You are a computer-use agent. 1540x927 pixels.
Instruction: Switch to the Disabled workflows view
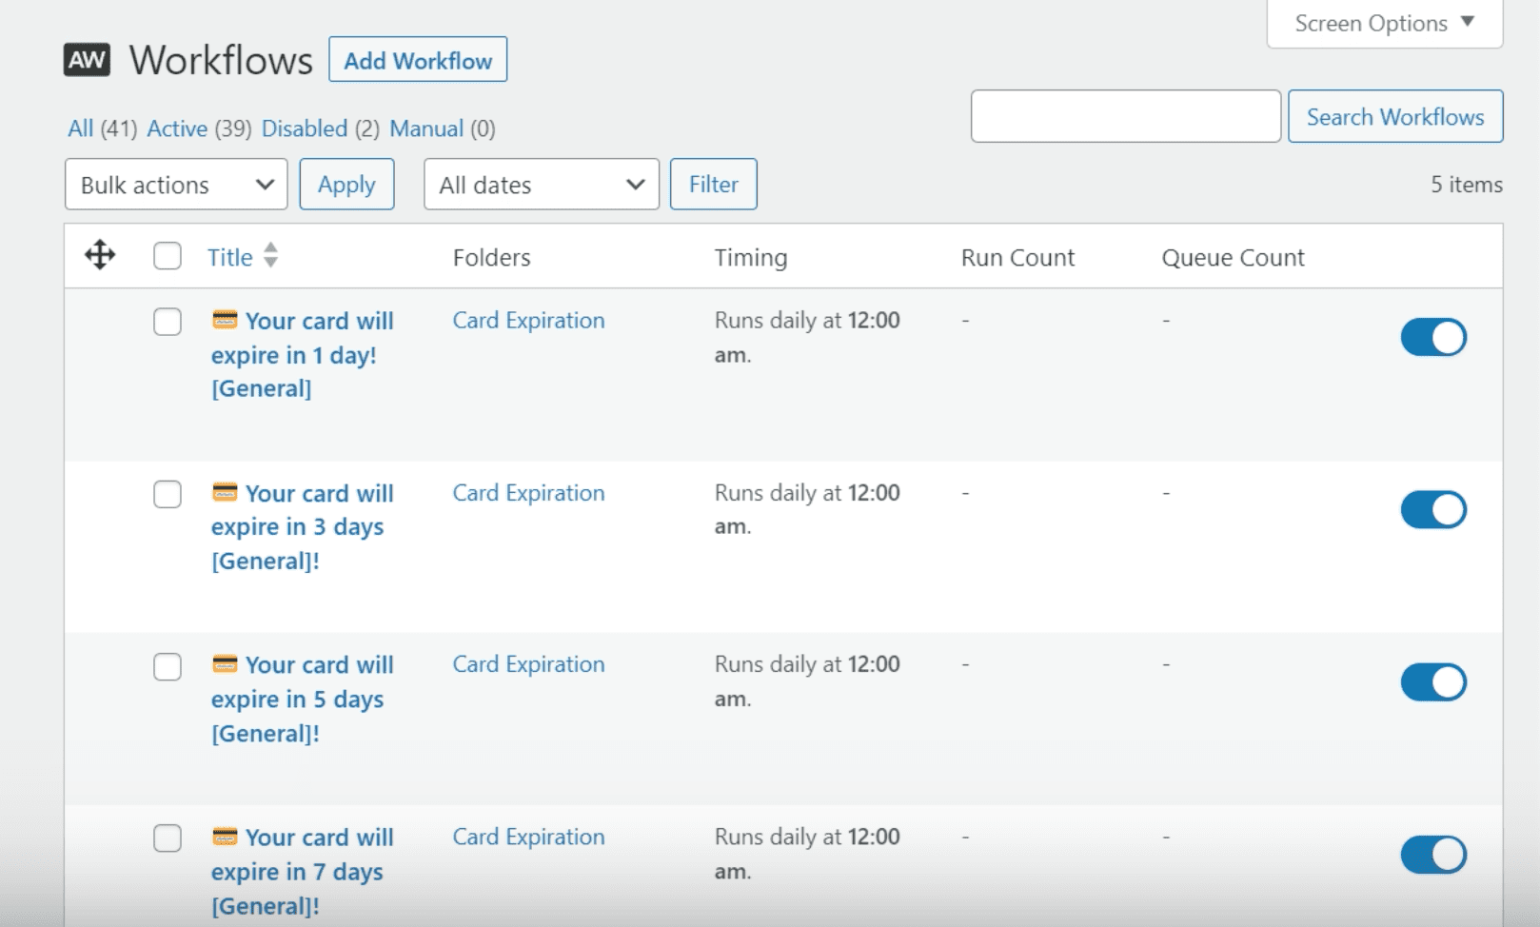pyautogui.click(x=305, y=128)
